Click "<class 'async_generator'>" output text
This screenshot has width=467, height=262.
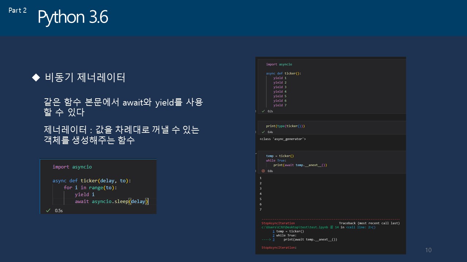click(283, 139)
